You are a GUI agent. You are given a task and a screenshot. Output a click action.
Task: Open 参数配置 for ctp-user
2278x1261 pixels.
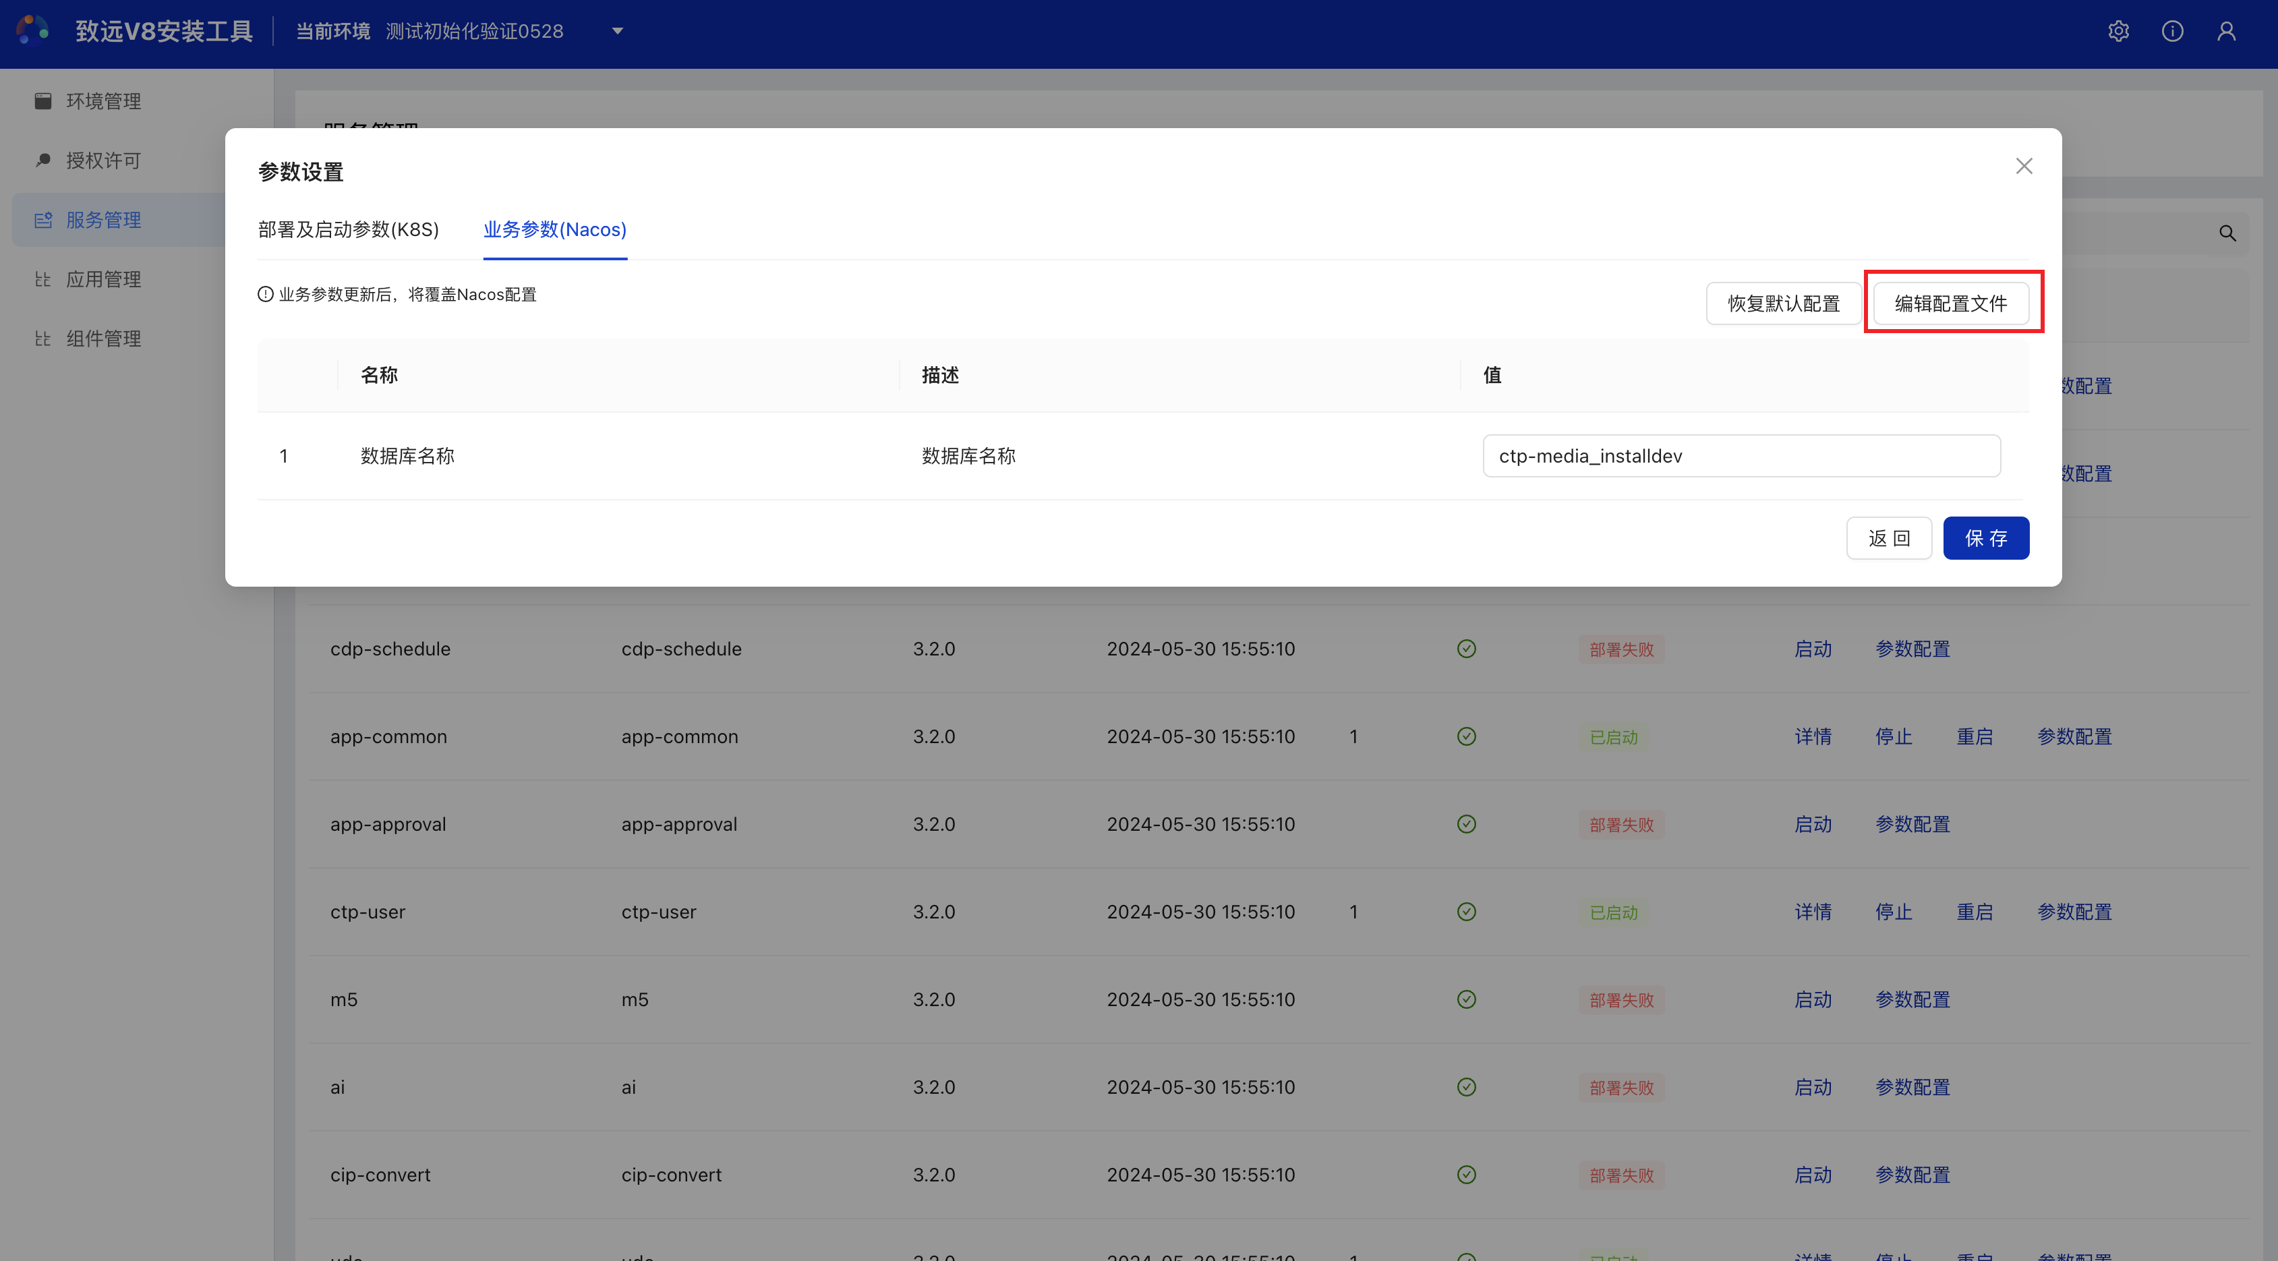click(x=2074, y=912)
